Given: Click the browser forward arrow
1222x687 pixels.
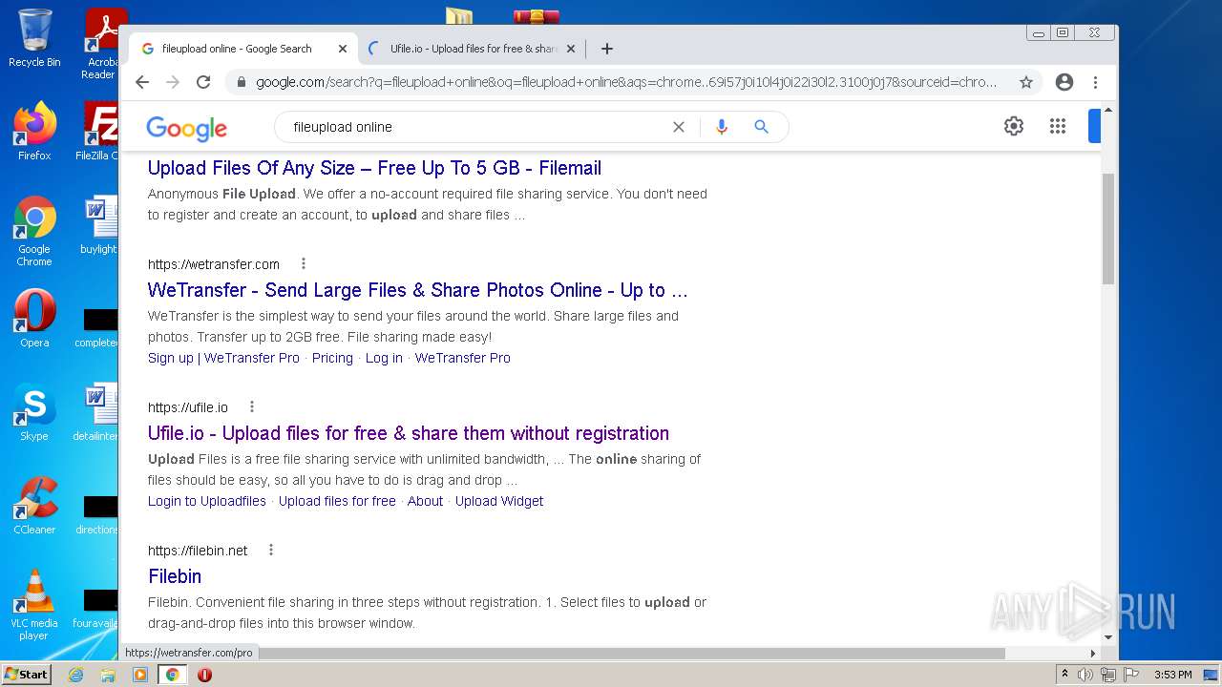Looking at the screenshot, I should point(173,82).
